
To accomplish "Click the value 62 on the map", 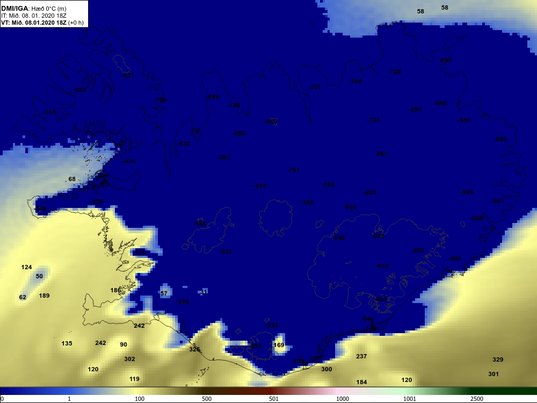I will (x=23, y=297).
